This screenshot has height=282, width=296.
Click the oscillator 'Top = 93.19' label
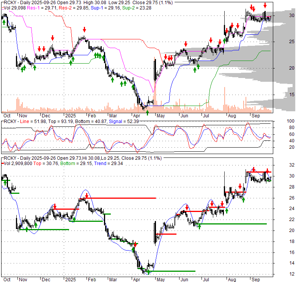pos(61,122)
